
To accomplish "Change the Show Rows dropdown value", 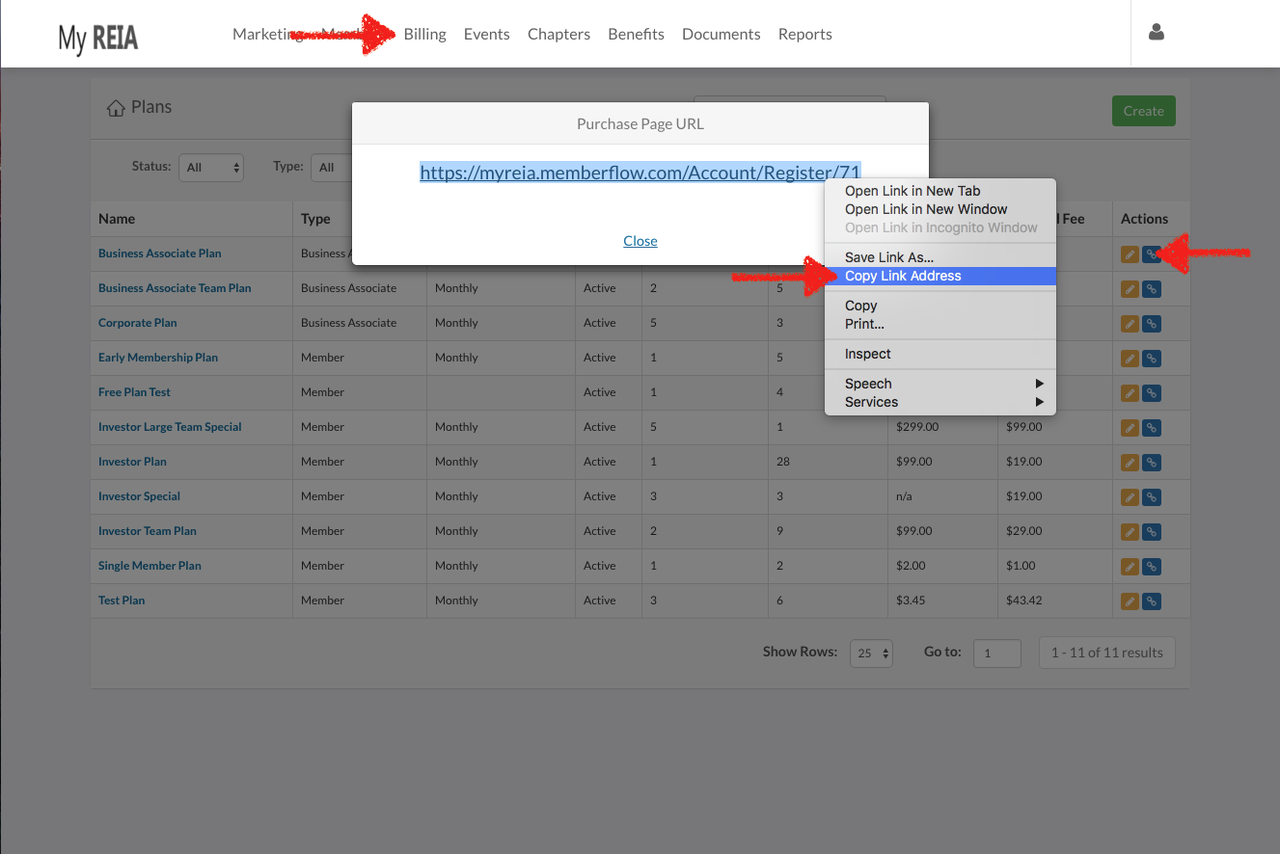I will [x=871, y=653].
